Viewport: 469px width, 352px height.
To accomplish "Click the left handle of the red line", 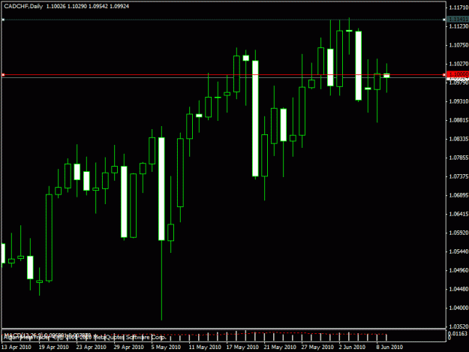I will (x=3, y=75).
